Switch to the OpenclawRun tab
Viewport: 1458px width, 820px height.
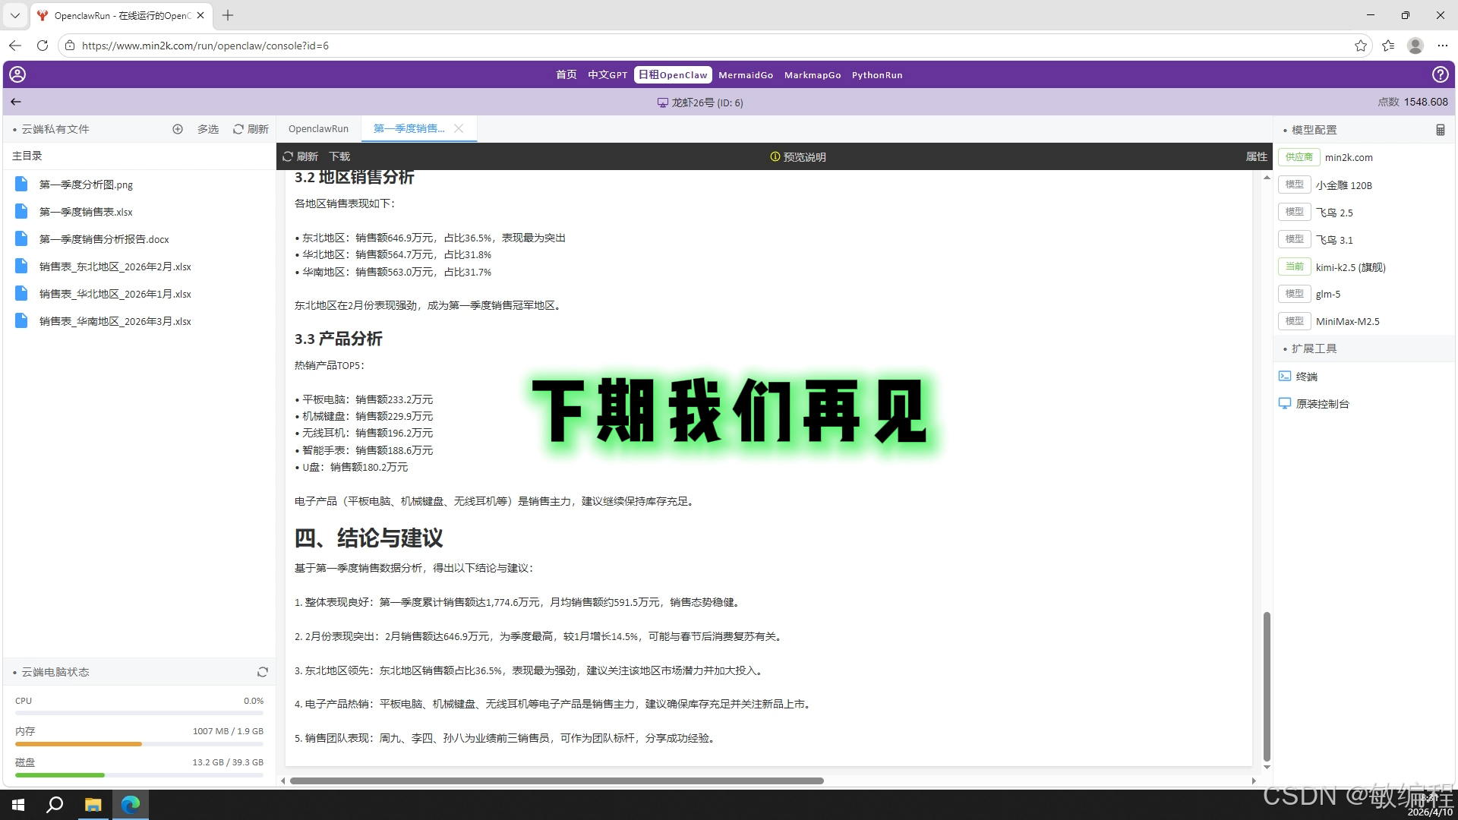(318, 128)
